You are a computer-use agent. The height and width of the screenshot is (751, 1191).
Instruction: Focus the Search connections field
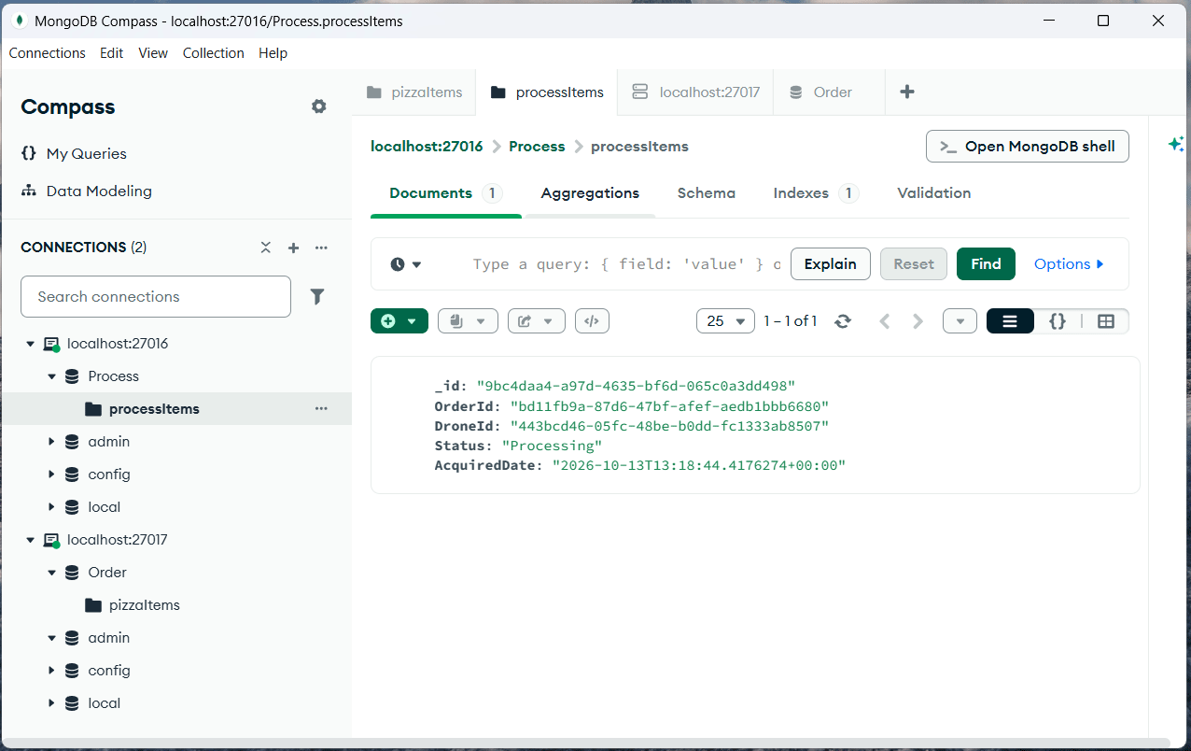[x=156, y=296]
